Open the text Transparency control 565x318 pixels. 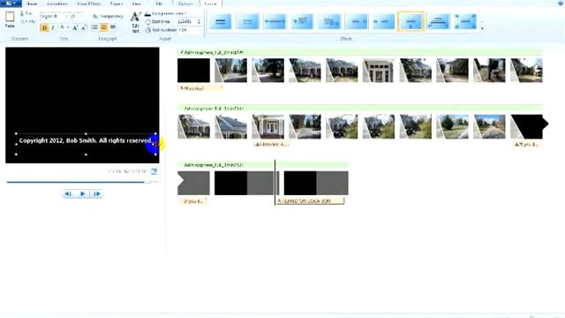(108, 16)
